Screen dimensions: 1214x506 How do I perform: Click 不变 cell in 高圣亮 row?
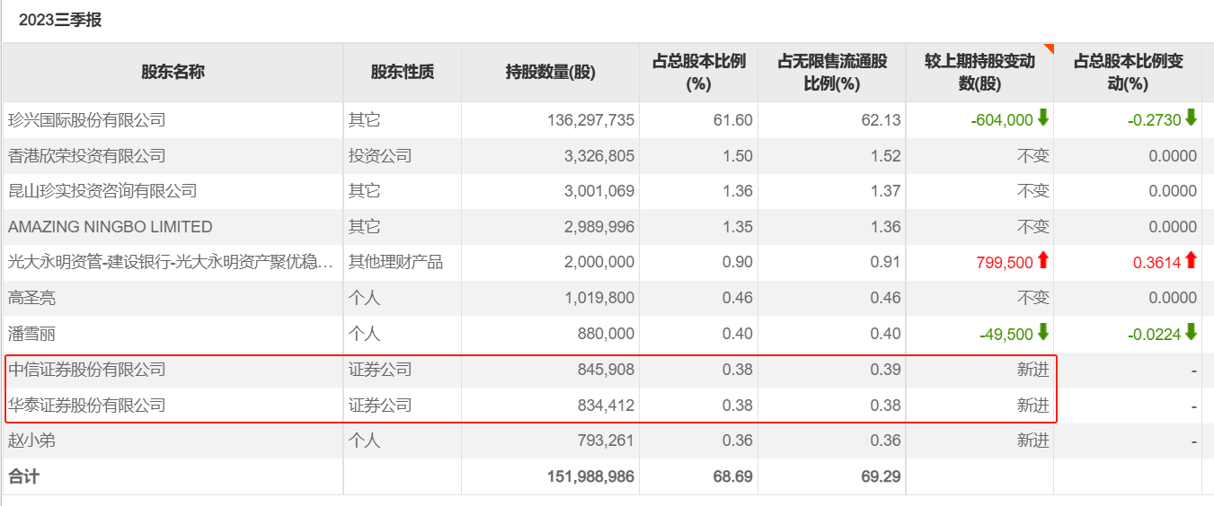point(1032,298)
